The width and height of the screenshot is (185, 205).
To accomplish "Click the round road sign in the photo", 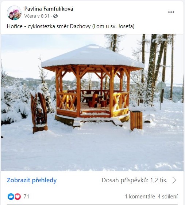I will (162, 85).
